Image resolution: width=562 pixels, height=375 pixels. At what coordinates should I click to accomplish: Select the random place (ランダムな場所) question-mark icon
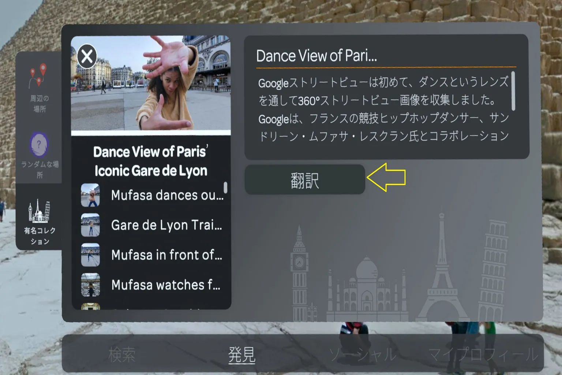pos(39,145)
